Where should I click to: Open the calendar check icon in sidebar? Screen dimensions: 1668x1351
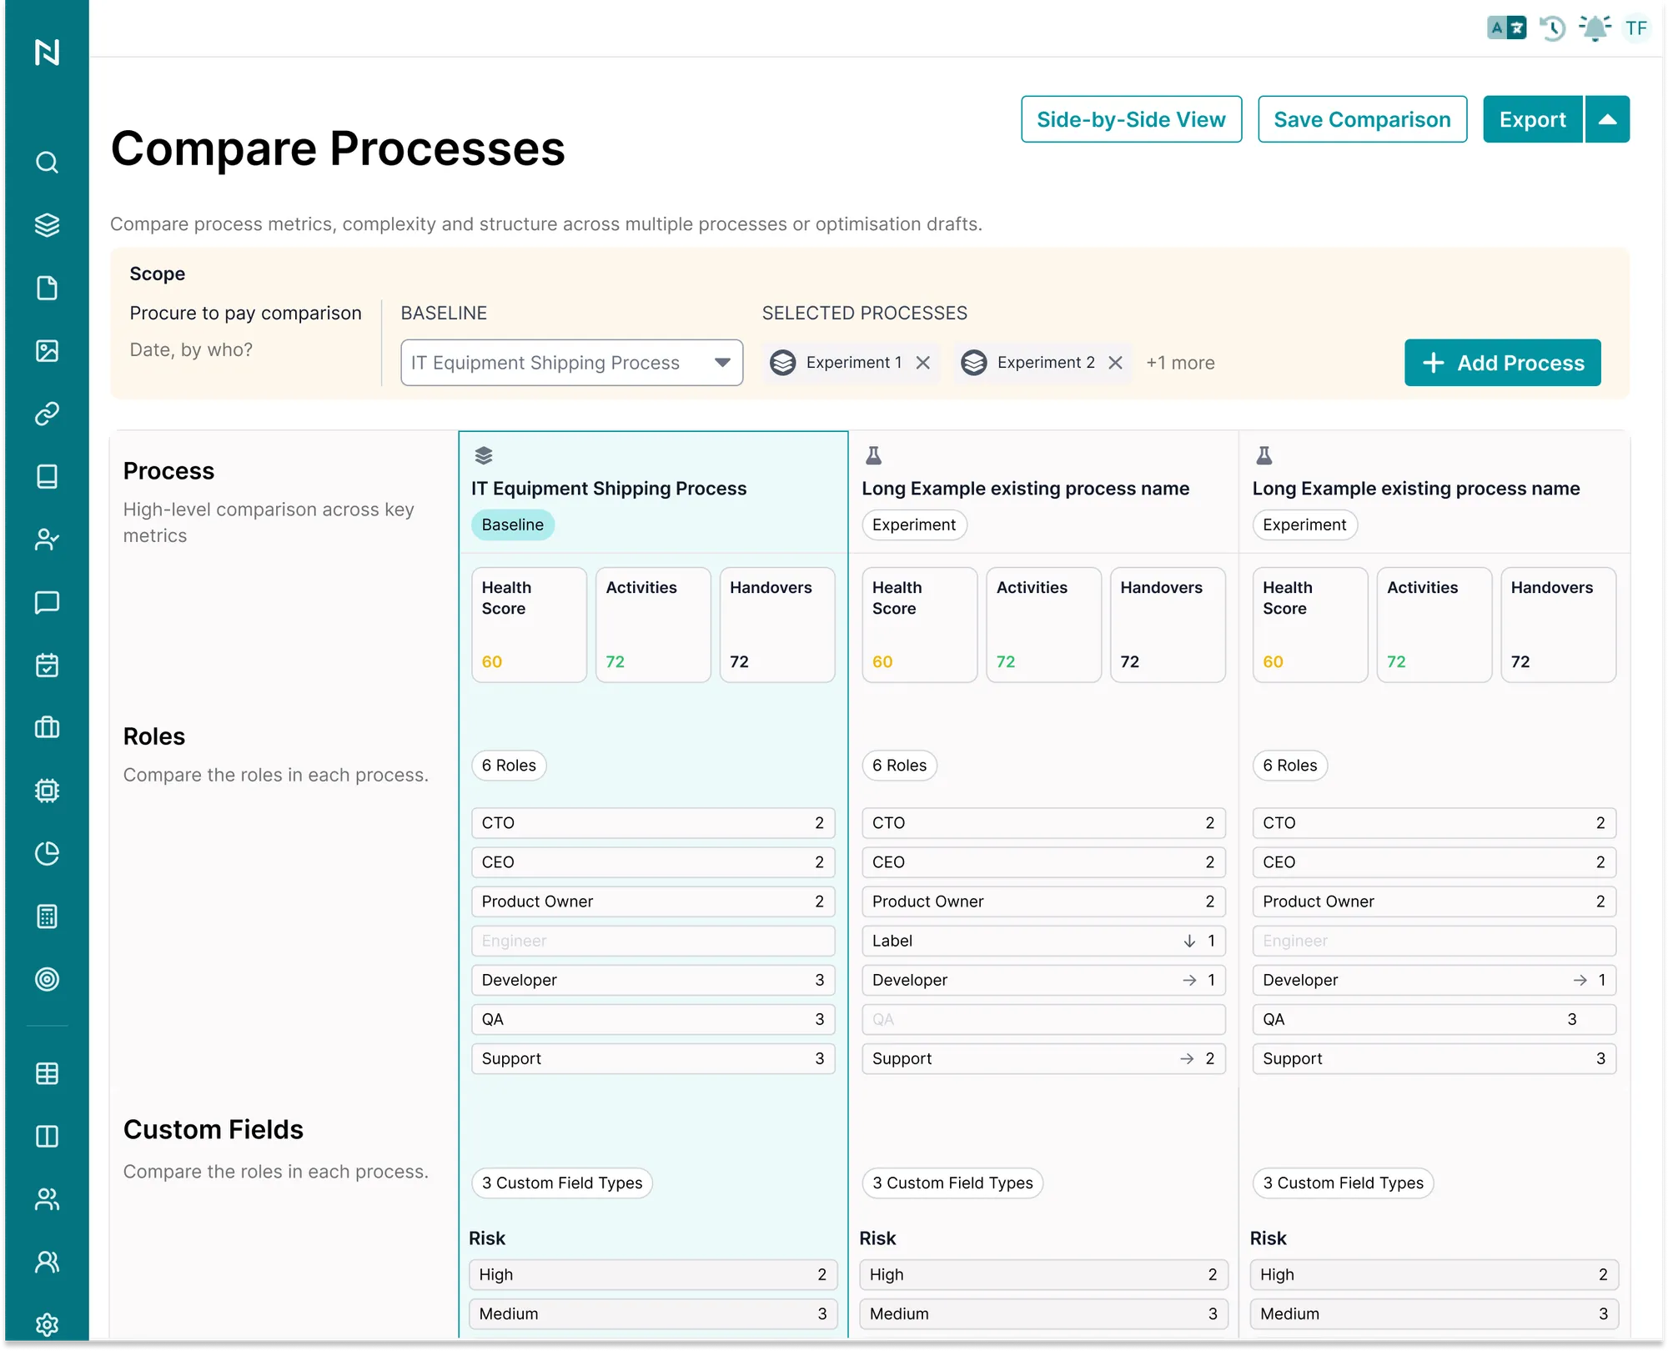(x=47, y=665)
